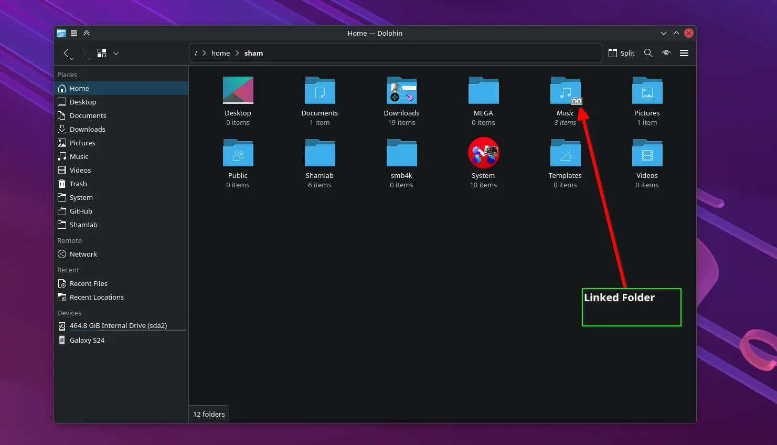Open the hamburger menu in the toolbar
777x445 pixels.
point(684,53)
